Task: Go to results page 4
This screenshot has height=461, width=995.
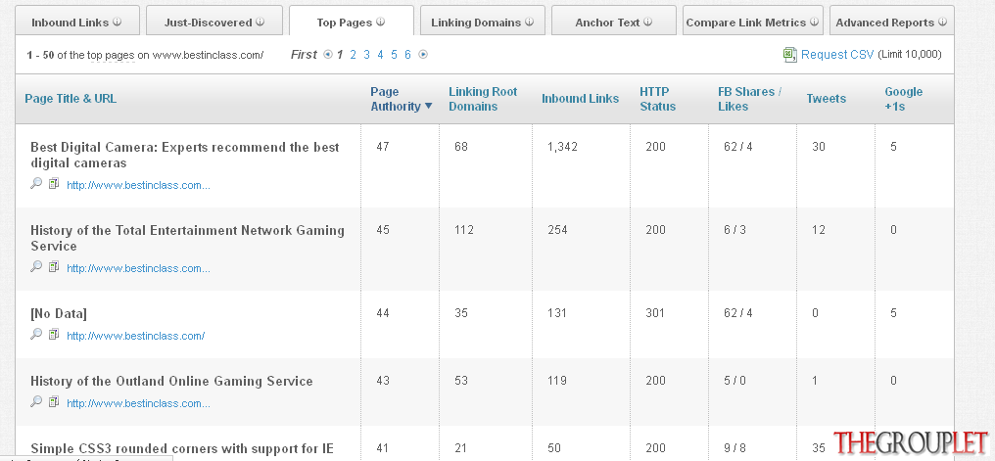Action: [x=380, y=55]
